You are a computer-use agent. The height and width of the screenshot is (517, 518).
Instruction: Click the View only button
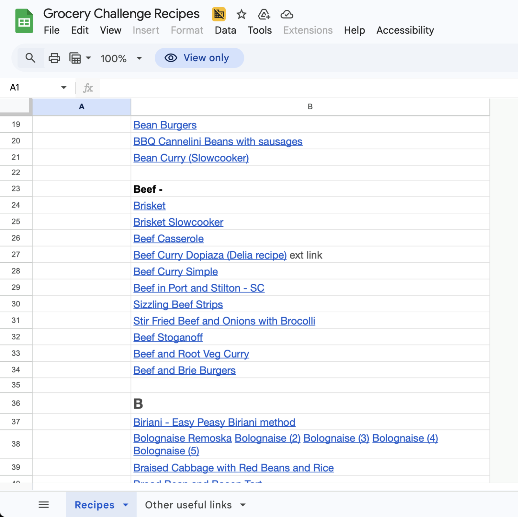point(199,58)
